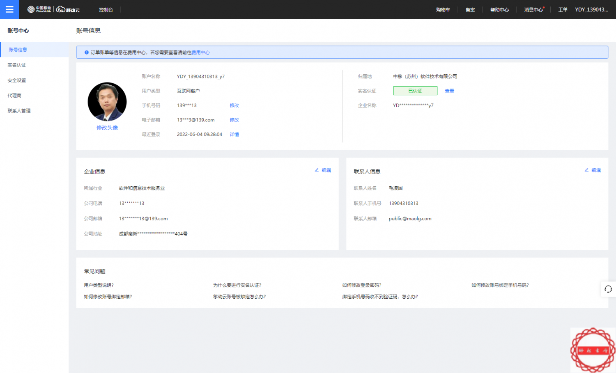This screenshot has height=373, width=616.
Task: Click the 移动云 cloud logo
Action: click(68, 9)
